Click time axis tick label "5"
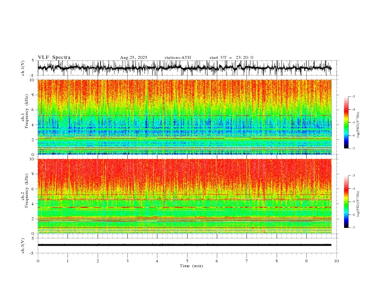Viewport: 379px width, 293px height. pos(187,261)
